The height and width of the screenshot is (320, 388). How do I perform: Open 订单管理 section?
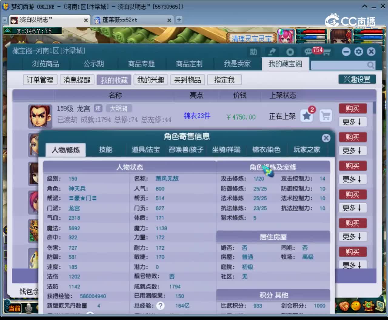(x=40, y=80)
